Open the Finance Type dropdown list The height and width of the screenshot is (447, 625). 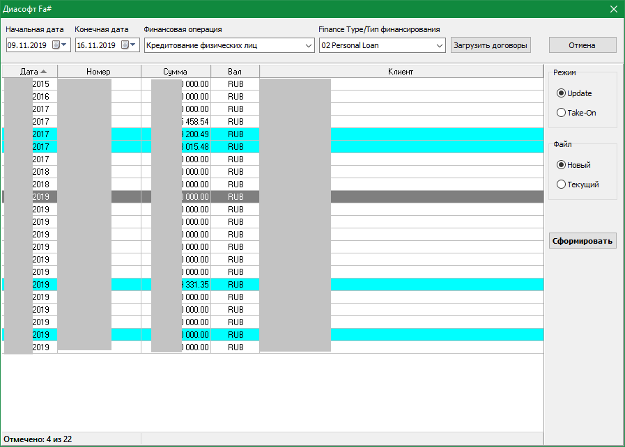tap(439, 46)
